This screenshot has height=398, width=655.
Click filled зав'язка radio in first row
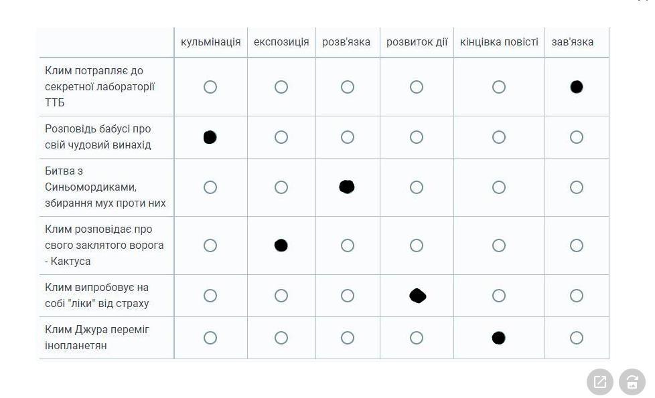pos(577,87)
